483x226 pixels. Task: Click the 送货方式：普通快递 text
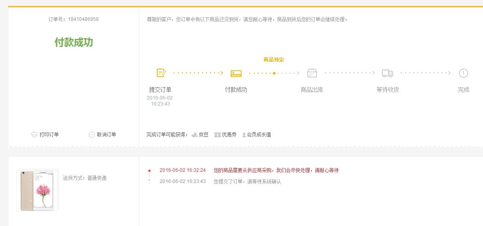pyautogui.click(x=85, y=178)
